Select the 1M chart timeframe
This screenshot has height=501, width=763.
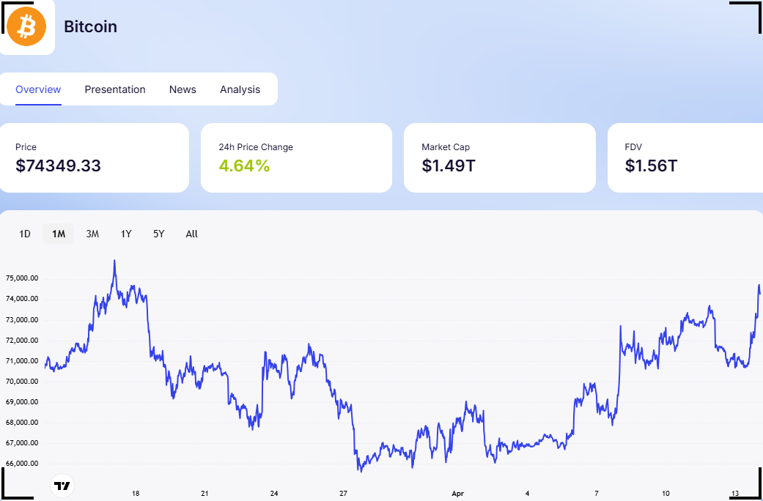click(x=59, y=234)
